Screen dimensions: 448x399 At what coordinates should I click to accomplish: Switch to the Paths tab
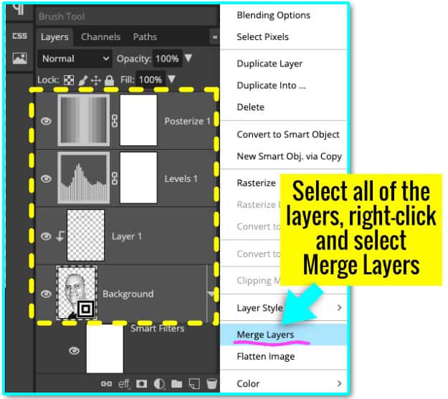[x=145, y=37]
